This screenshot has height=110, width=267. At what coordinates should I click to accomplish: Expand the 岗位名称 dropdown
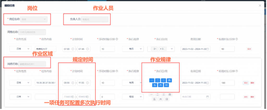tap(45, 19)
